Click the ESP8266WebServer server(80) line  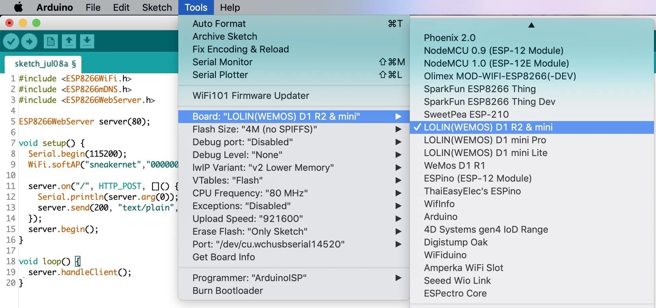(x=84, y=122)
